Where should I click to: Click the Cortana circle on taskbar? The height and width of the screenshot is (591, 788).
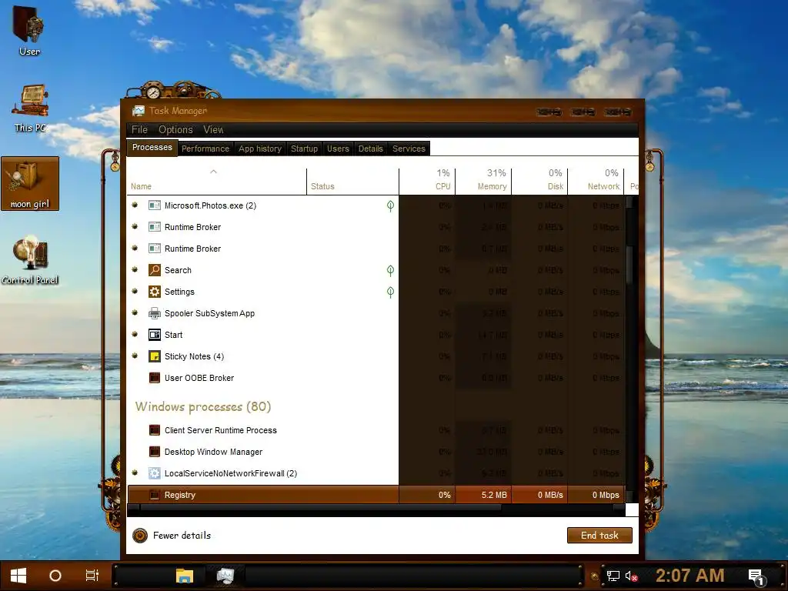(x=55, y=576)
